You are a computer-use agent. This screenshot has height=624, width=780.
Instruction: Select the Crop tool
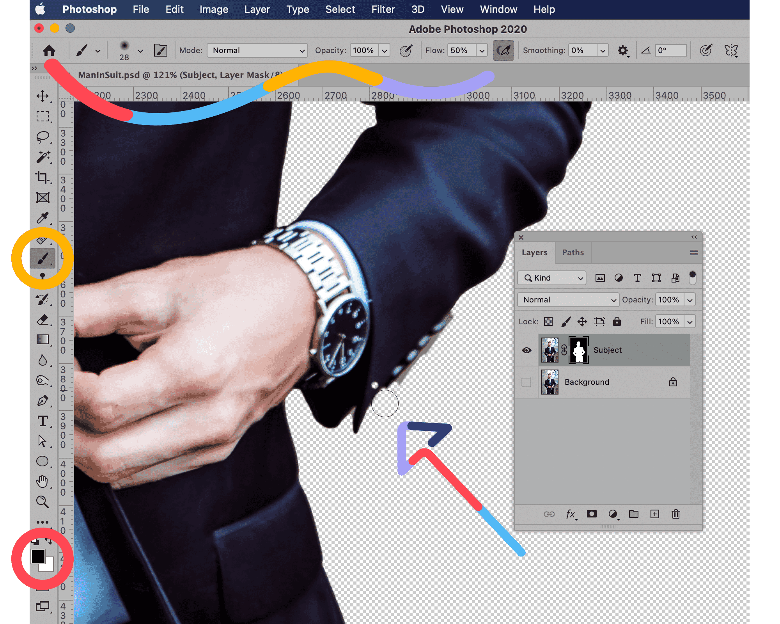(x=43, y=177)
